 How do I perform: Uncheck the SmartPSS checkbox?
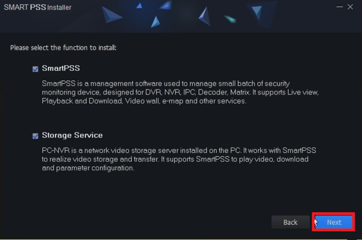(36, 69)
